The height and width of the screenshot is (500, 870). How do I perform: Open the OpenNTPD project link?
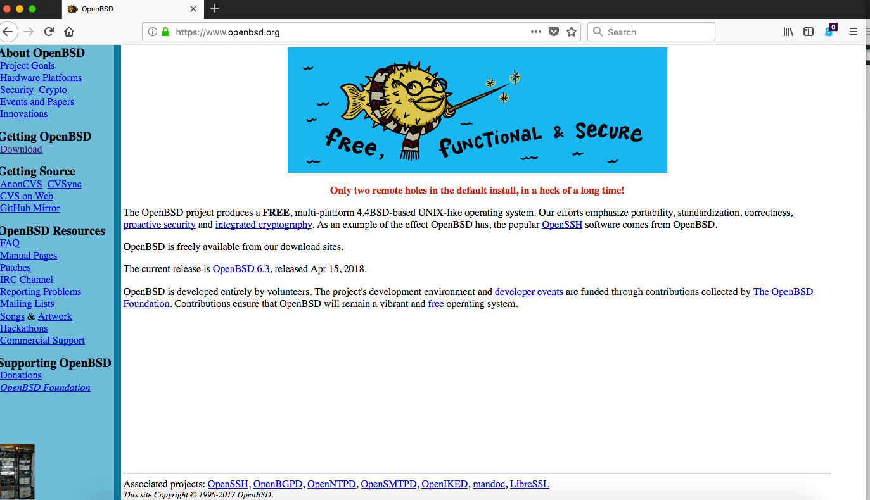(331, 484)
